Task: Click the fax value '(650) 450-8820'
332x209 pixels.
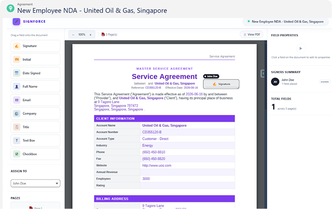Action: pyautogui.click(x=154, y=159)
